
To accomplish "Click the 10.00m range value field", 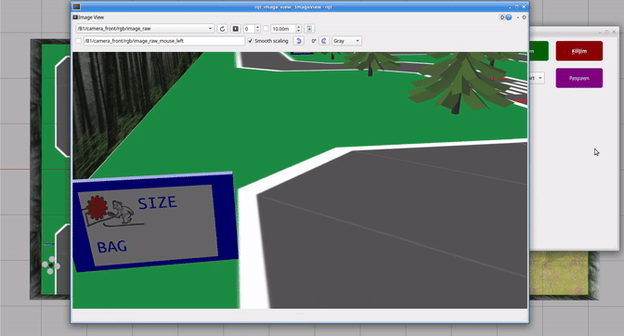I will click(x=283, y=29).
